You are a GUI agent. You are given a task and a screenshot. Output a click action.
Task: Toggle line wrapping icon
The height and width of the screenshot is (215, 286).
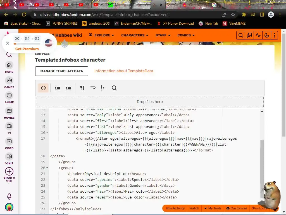(x=93, y=88)
